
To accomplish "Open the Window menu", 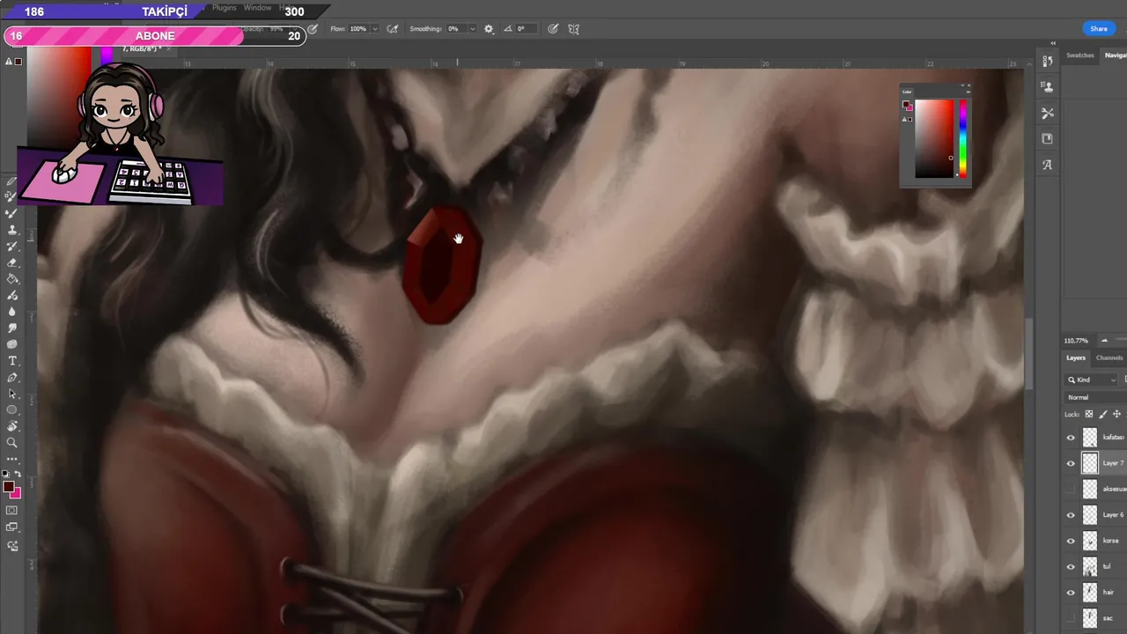I will [x=257, y=8].
